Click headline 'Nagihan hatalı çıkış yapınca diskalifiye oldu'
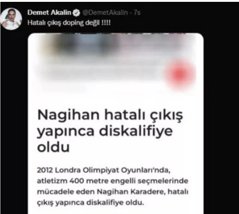The width and height of the screenshot is (239, 214). click(110, 131)
